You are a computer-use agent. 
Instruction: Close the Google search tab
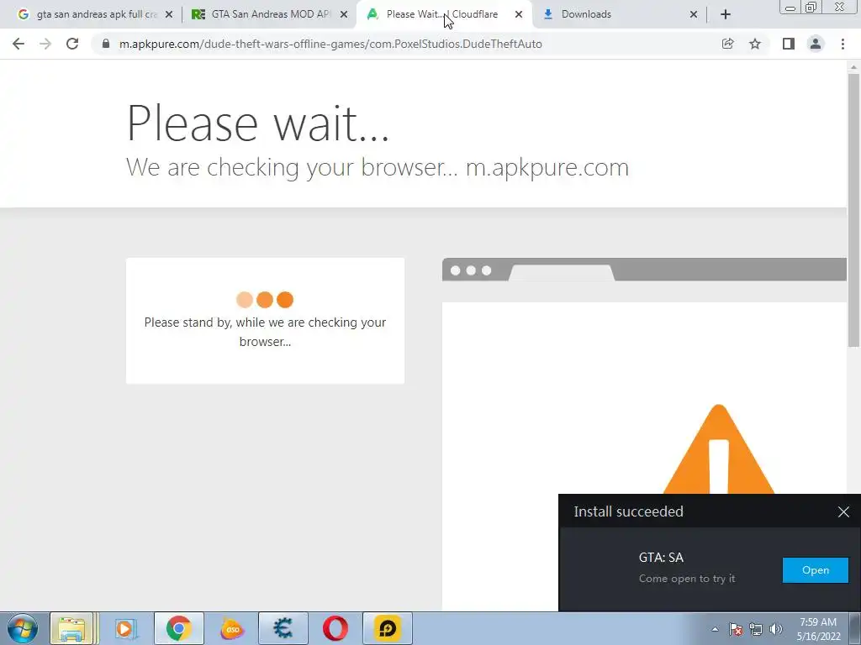click(169, 14)
